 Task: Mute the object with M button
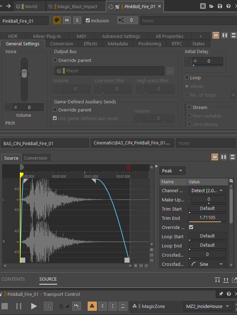click(x=67, y=21)
